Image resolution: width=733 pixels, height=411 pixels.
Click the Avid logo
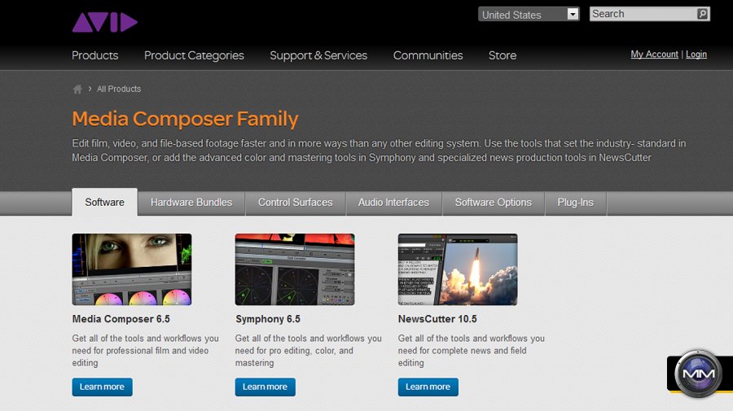tap(104, 22)
